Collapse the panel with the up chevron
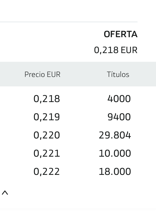156x221 pixels. (x=5, y=193)
